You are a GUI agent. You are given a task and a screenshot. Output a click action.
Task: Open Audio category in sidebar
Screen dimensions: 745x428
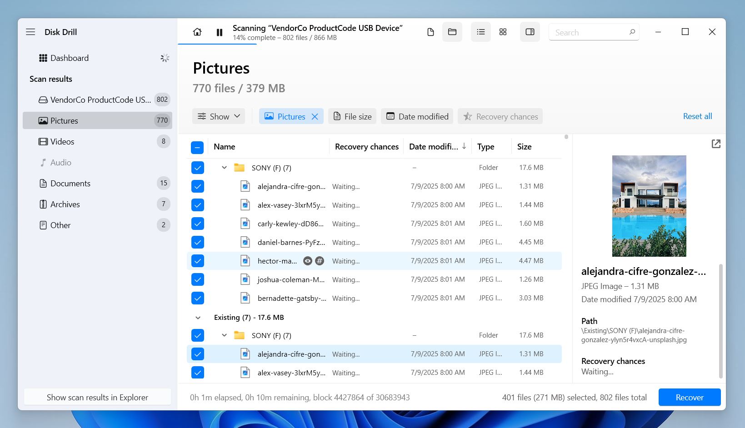point(97,162)
